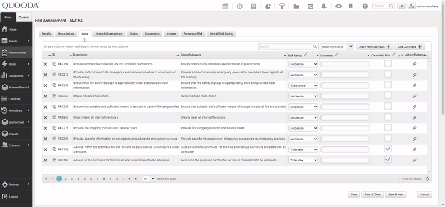The image size is (445, 207).
Task: Open the help question mark icon
Action: [365, 6]
